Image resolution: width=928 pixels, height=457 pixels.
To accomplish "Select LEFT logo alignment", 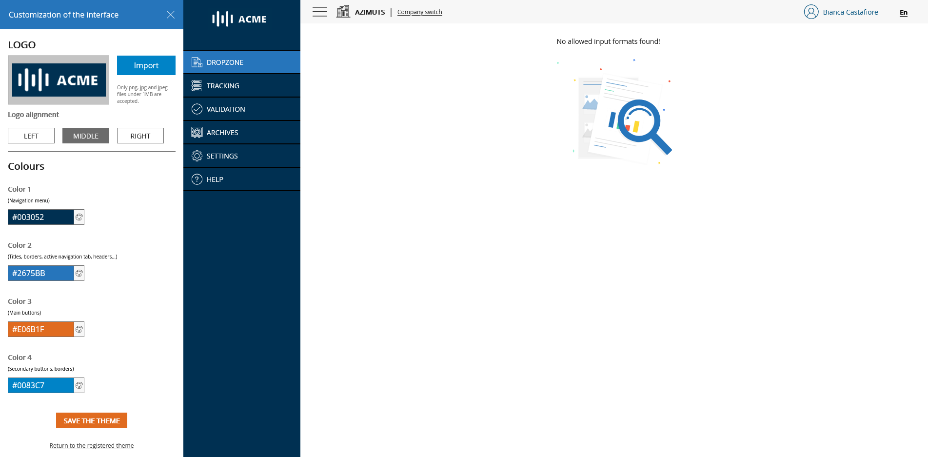I will pyautogui.click(x=31, y=136).
